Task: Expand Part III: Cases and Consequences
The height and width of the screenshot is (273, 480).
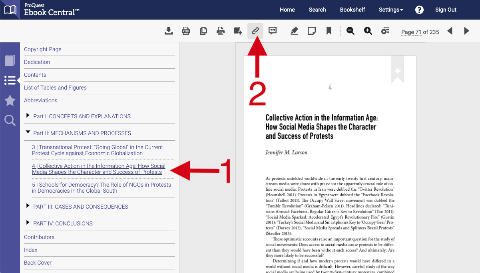Action: pos(28,206)
